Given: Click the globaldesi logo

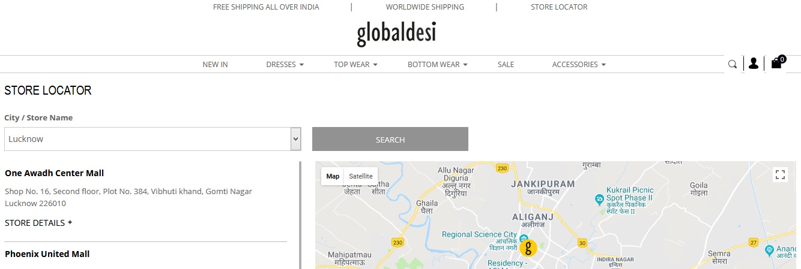Looking at the screenshot, I should 396,33.
